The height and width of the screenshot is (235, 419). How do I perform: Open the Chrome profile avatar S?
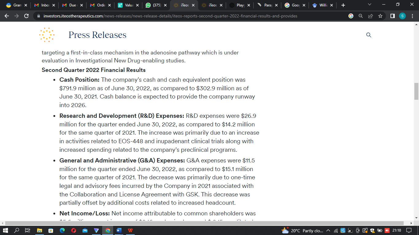[402, 16]
